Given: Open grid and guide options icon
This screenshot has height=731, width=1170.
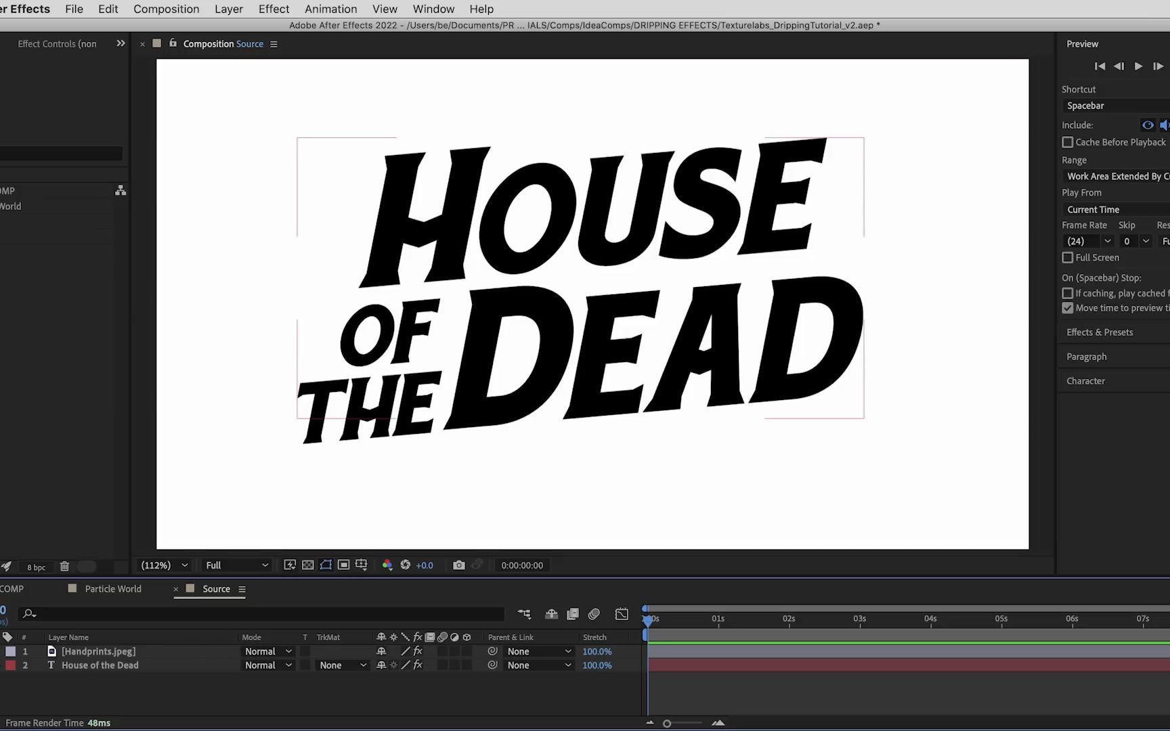Looking at the screenshot, I should click(361, 564).
